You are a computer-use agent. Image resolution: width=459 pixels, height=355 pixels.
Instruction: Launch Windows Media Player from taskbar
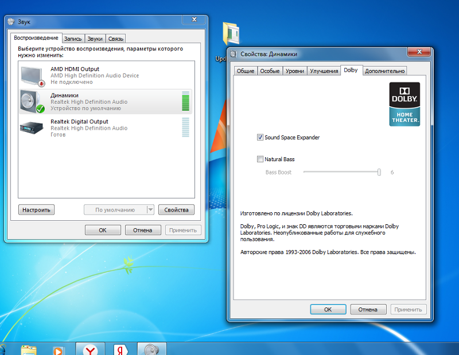click(58, 350)
